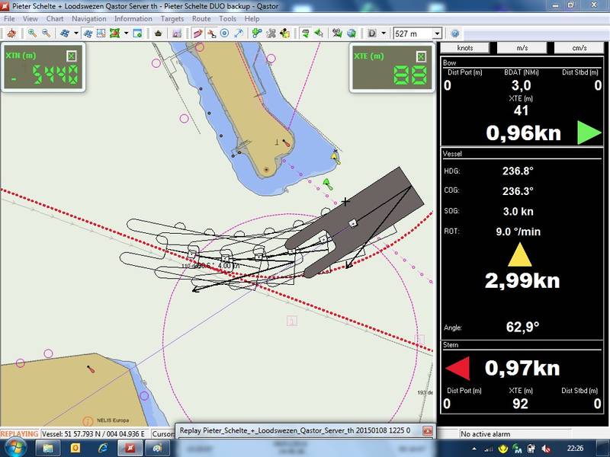
Task: Open the Targets menu
Action: tap(172, 18)
